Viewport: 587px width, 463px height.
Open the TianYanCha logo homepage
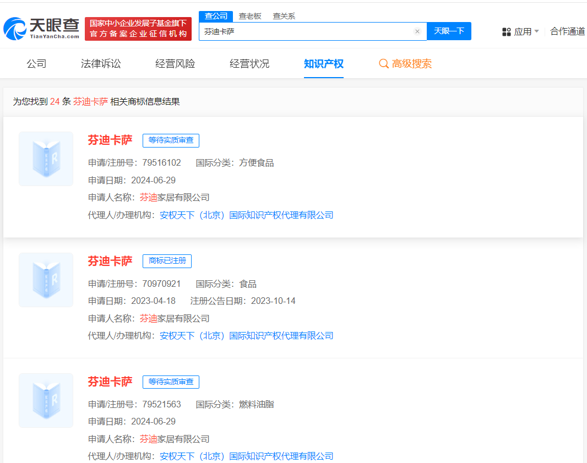pyautogui.click(x=41, y=29)
